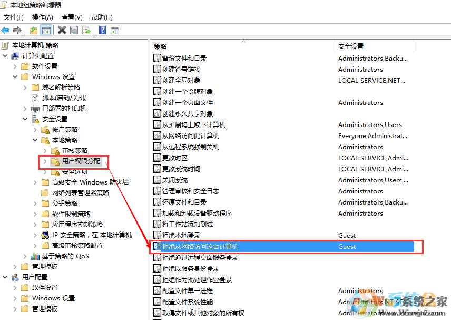The image size is (451, 320).
Task: Select the 从网络访问此计算机 policy
Action: pos(191,136)
